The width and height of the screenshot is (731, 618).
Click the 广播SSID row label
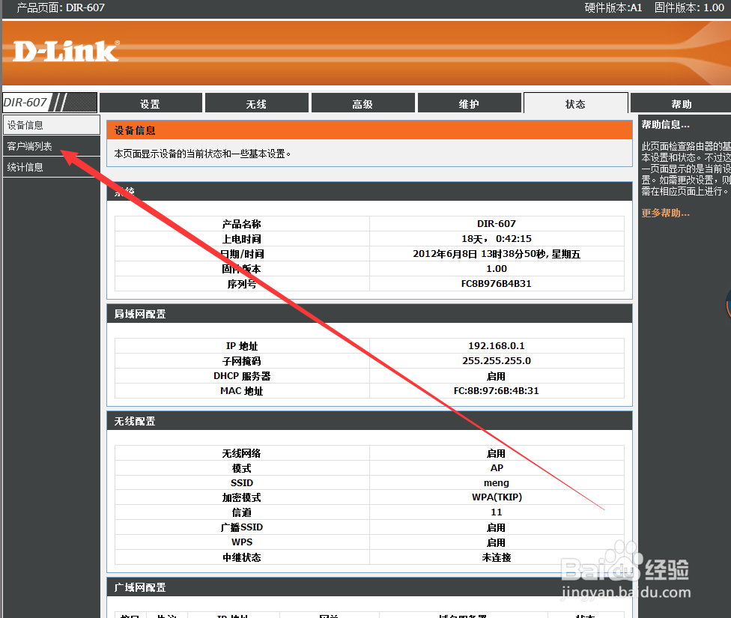242,527
